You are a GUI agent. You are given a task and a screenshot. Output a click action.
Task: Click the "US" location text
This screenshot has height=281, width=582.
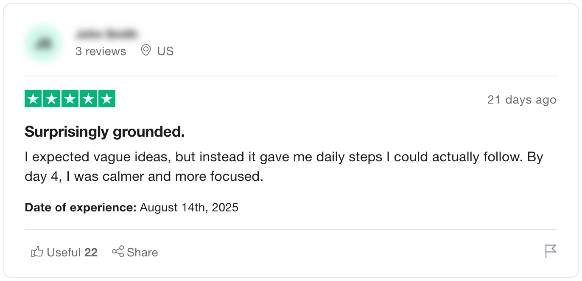(x=165, y=51)
